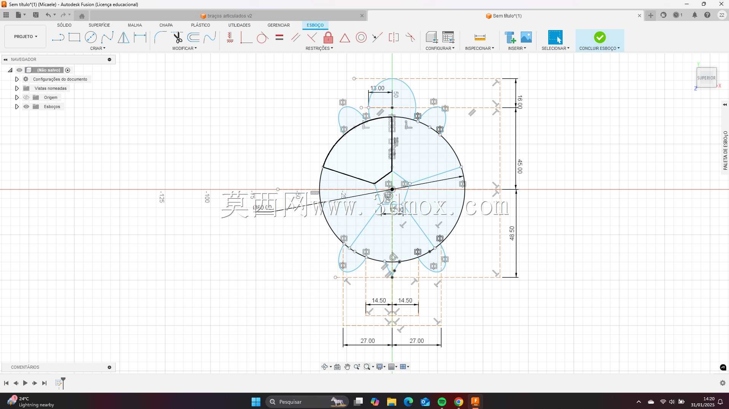
Task: Click the Windows Start button
Action: click(x=256, y=402)
